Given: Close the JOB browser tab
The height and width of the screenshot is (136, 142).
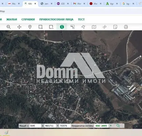Looking at the screenshot, I should click(x=68, y=4).
